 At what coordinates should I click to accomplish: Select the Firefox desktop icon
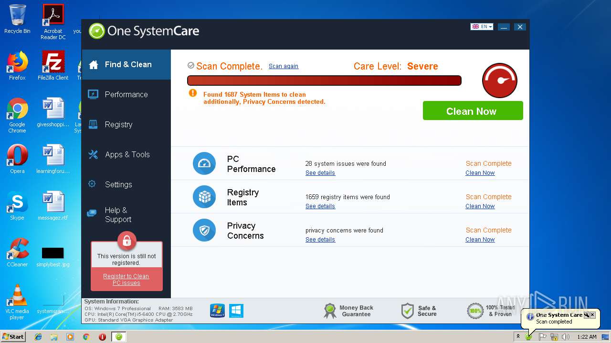click(17, 66)
